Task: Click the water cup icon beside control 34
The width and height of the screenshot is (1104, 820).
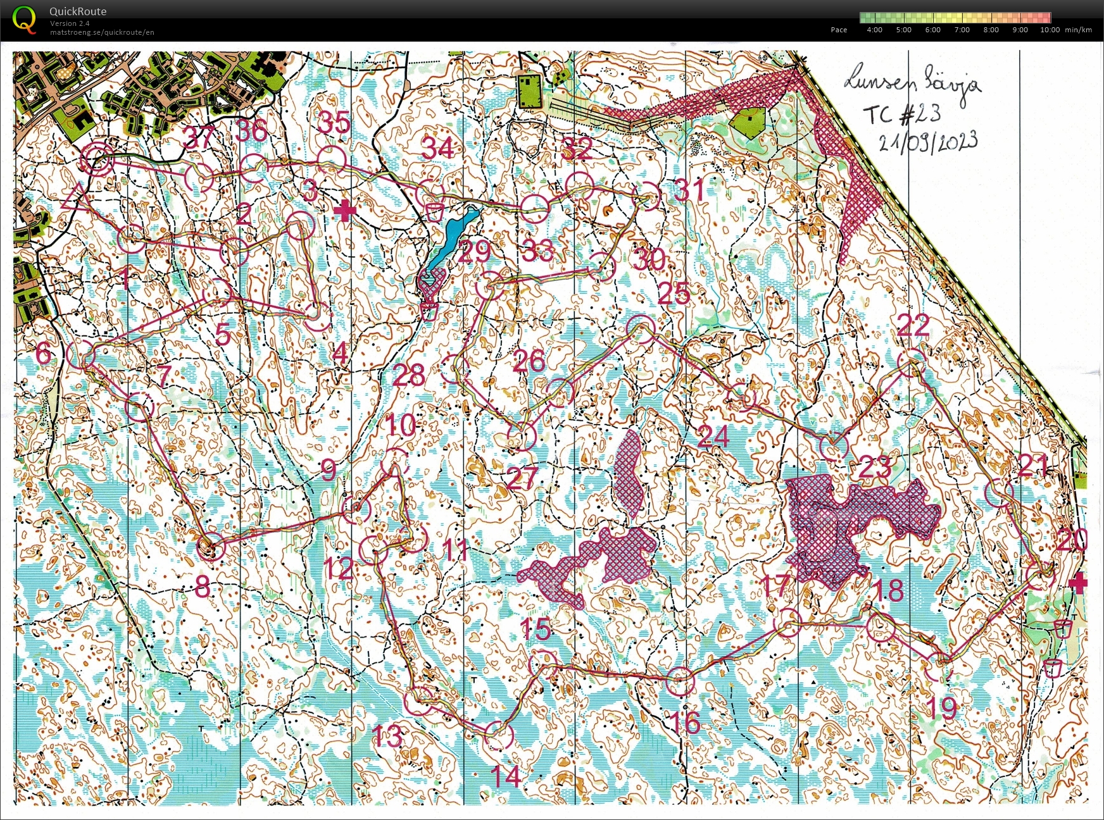Action: pyautogui.click(x=434, y=212)
